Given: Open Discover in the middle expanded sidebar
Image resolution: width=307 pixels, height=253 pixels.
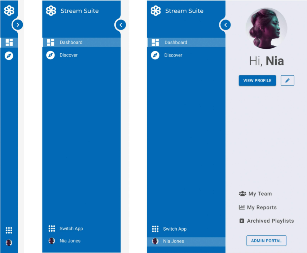Looking at the screenshot, I should pyautogui.click(x=69, y=55).
